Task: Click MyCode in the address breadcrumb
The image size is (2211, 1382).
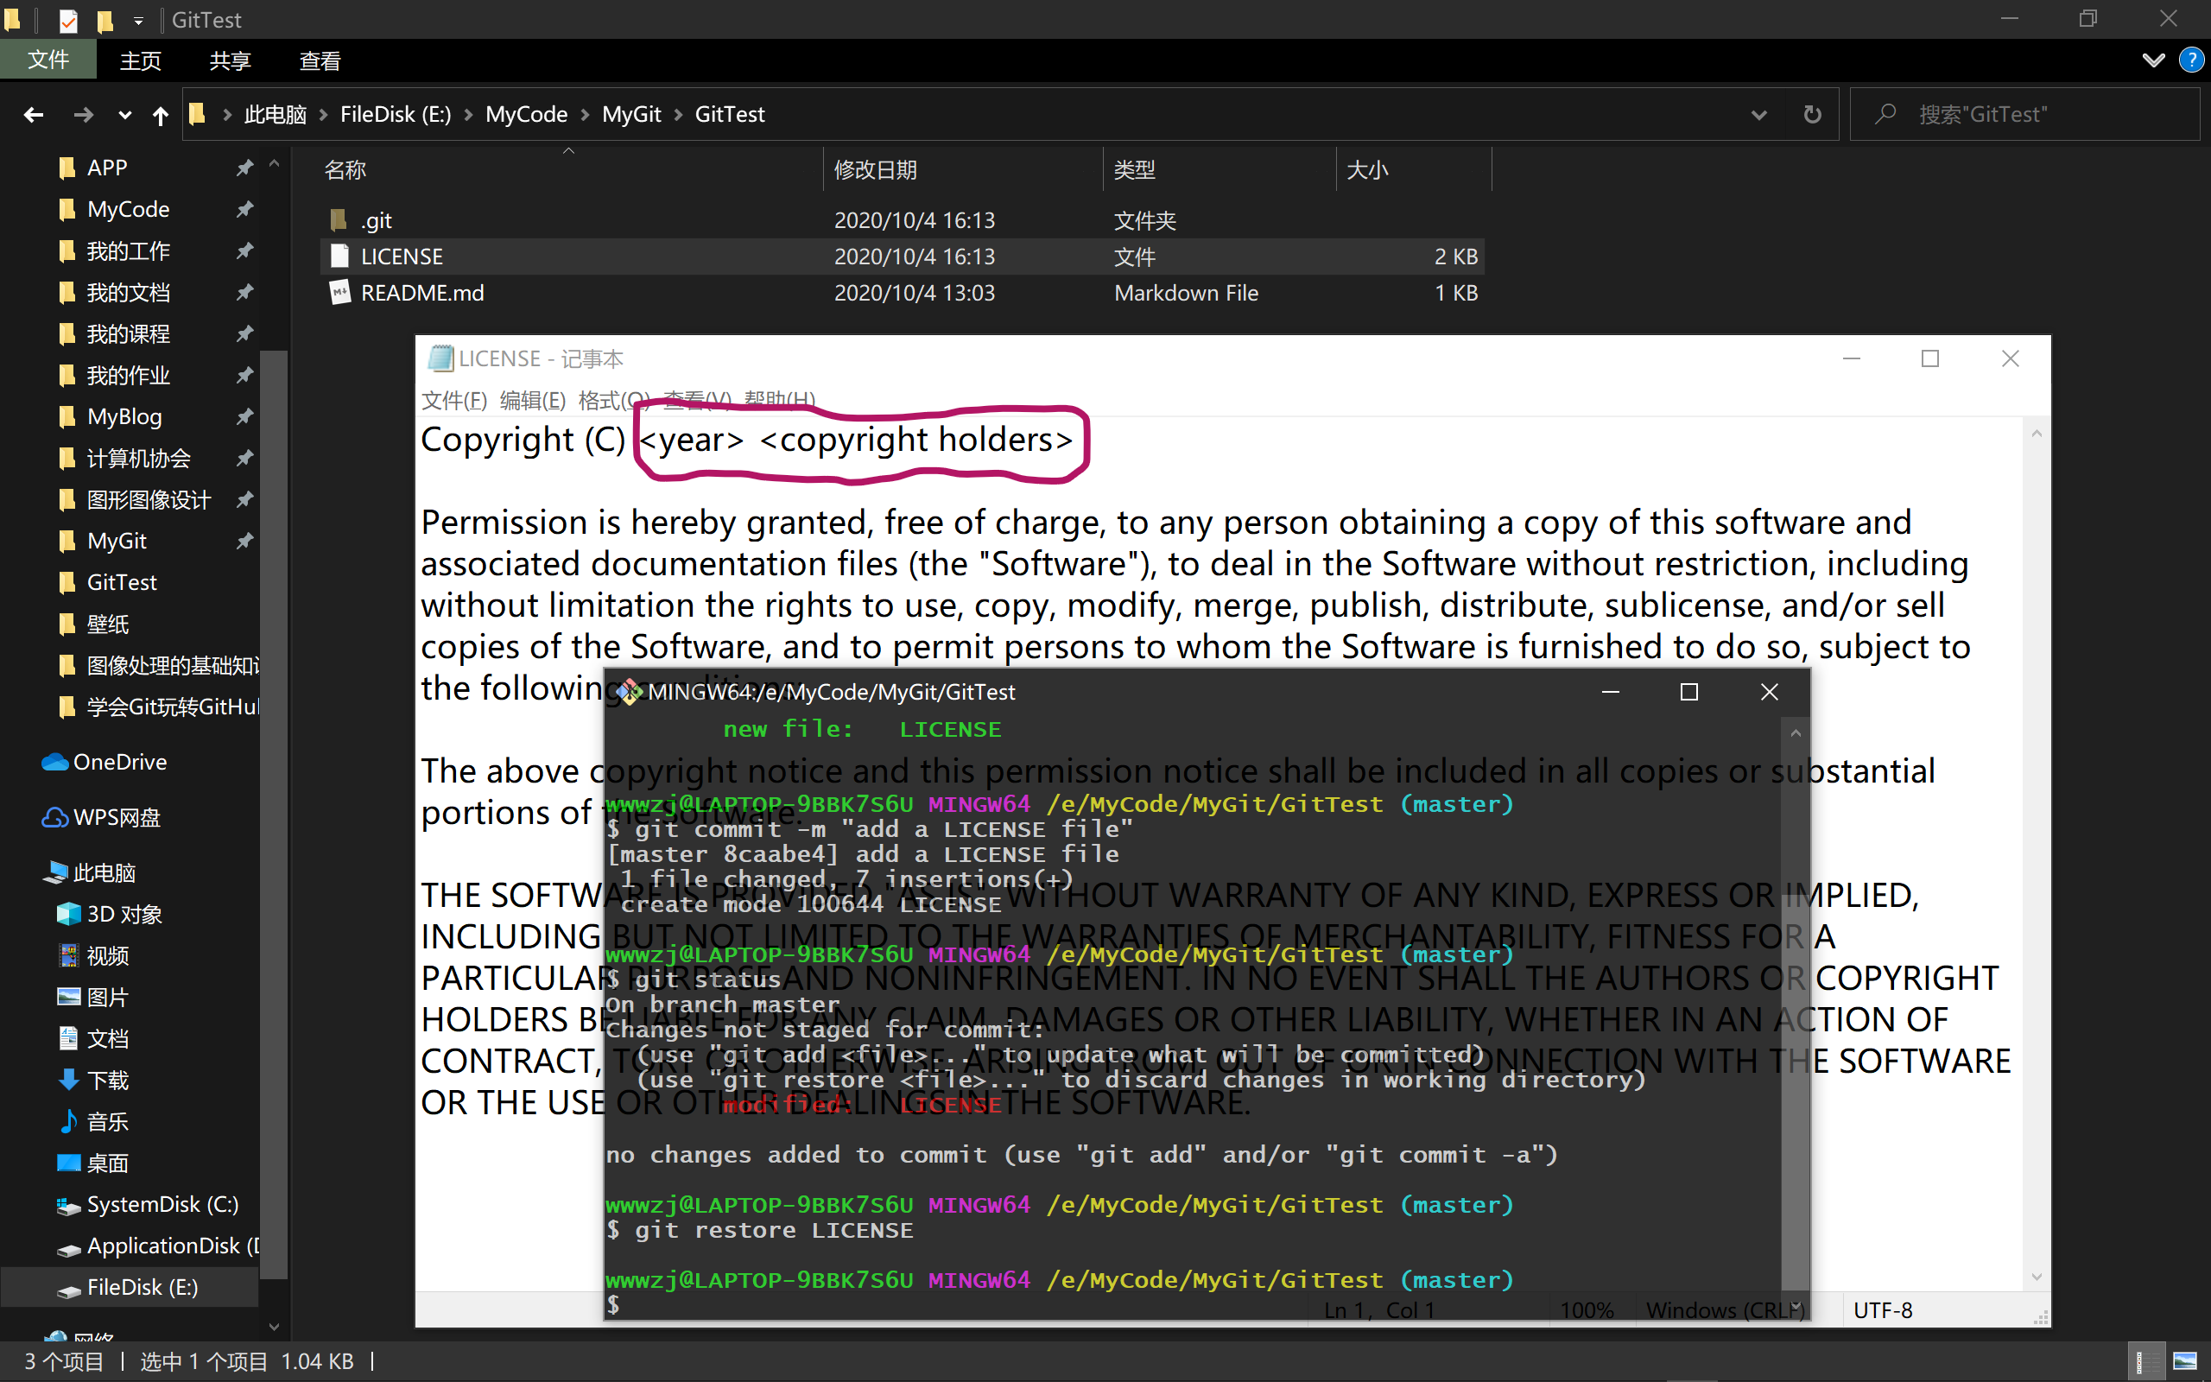Action: coord(526,114)
